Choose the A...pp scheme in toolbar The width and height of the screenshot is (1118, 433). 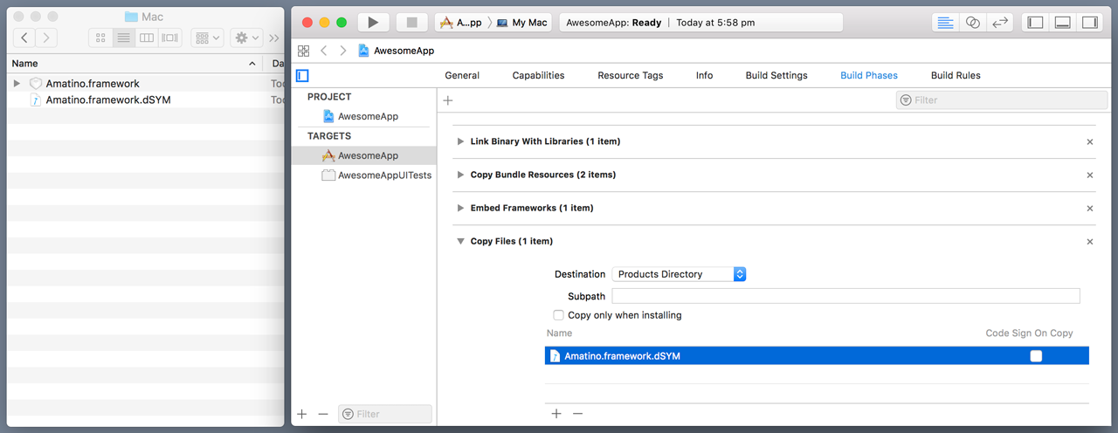[461, 23]
